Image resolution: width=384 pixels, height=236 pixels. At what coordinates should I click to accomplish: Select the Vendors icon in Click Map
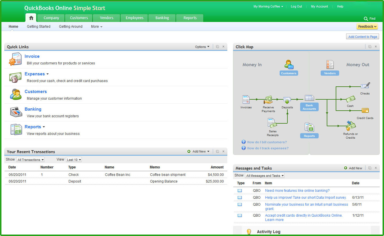[x=330, y=64]
